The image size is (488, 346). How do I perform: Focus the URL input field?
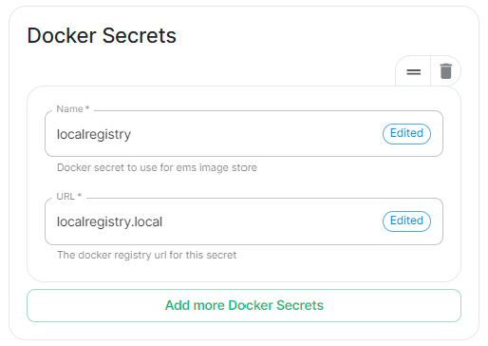244,221
